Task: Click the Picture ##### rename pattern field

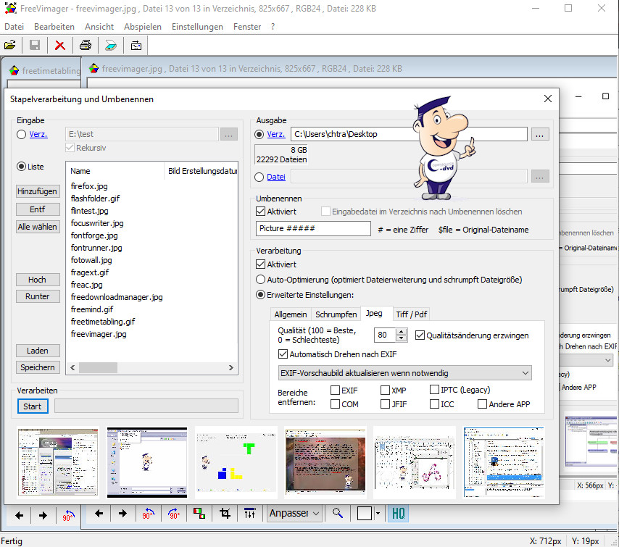Action: (313, 228)
